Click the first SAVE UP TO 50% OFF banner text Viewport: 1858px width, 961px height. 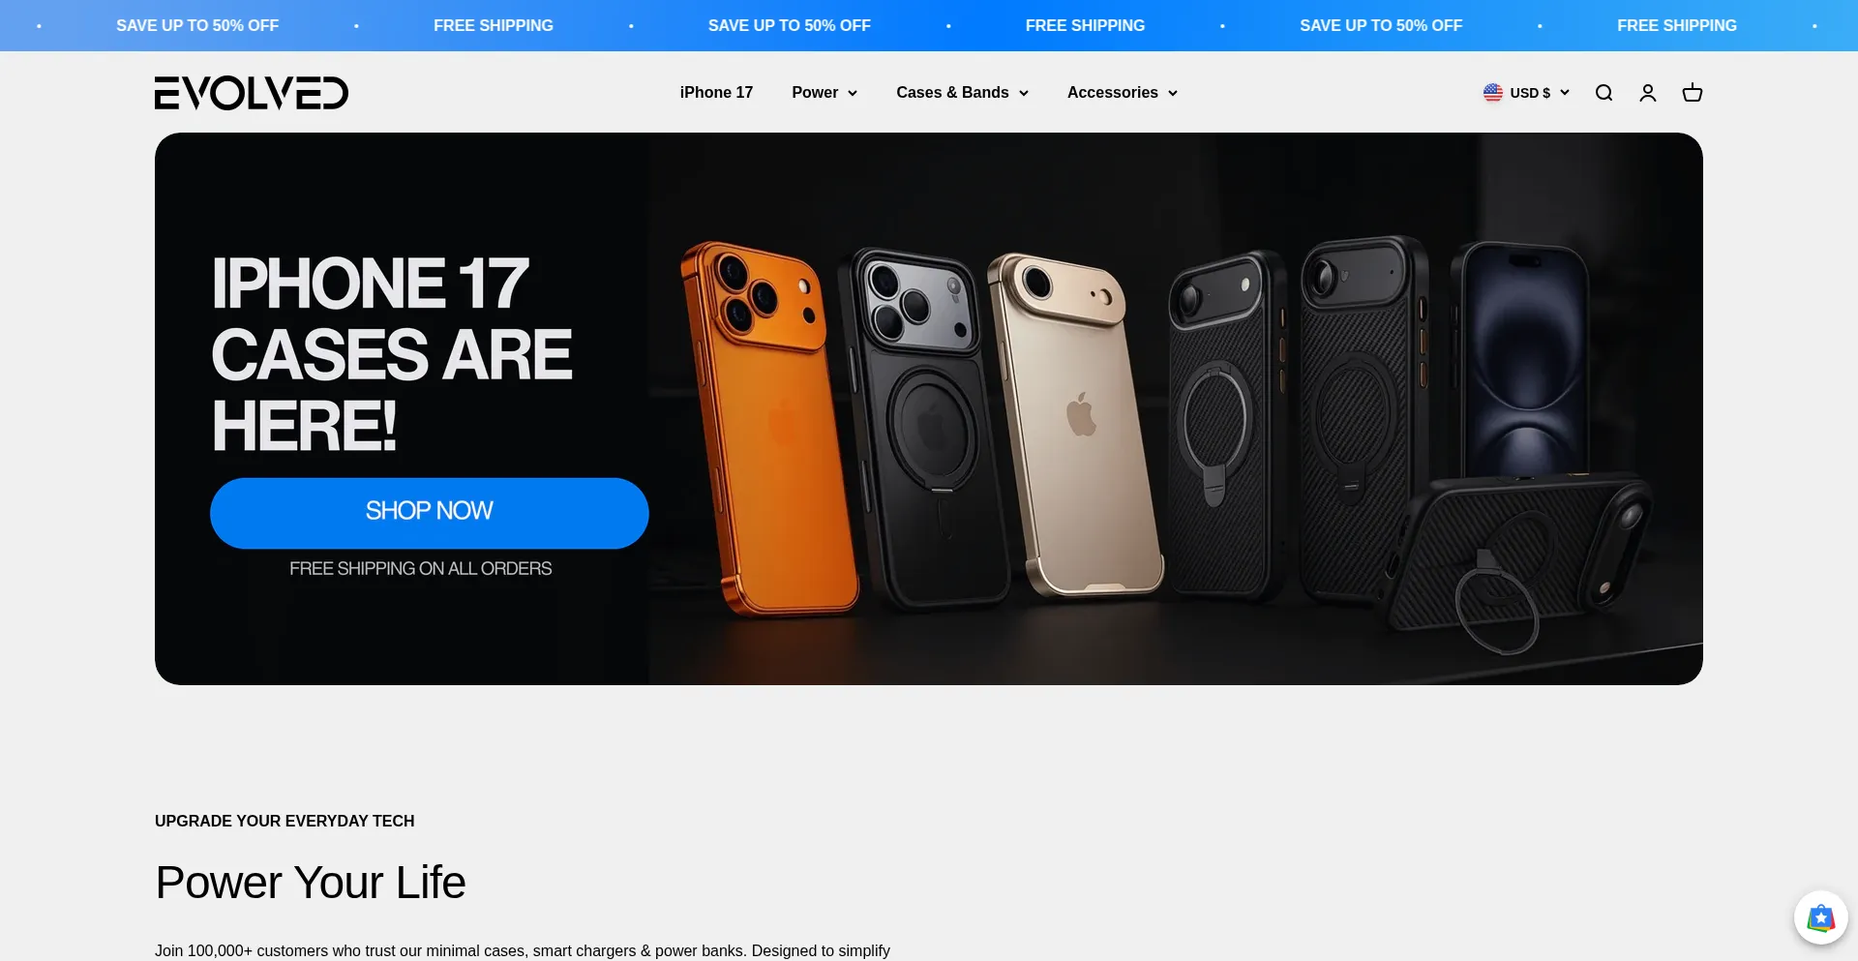[197, 26]
